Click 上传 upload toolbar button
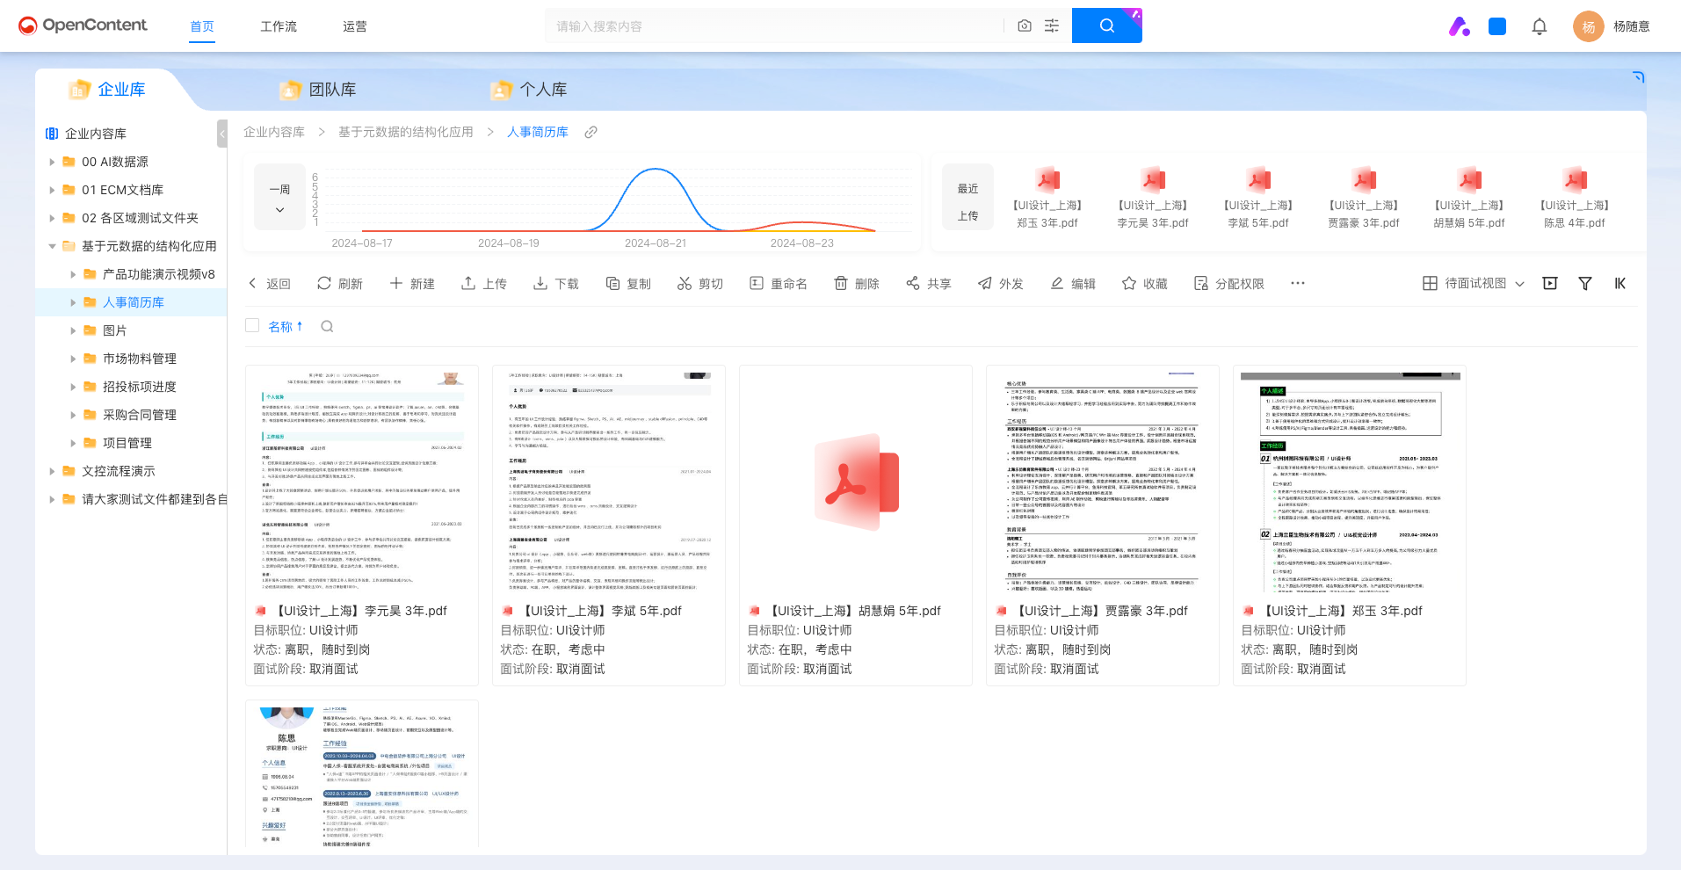The width and height of the screenshot is (1681, 870). pos(484,283)
